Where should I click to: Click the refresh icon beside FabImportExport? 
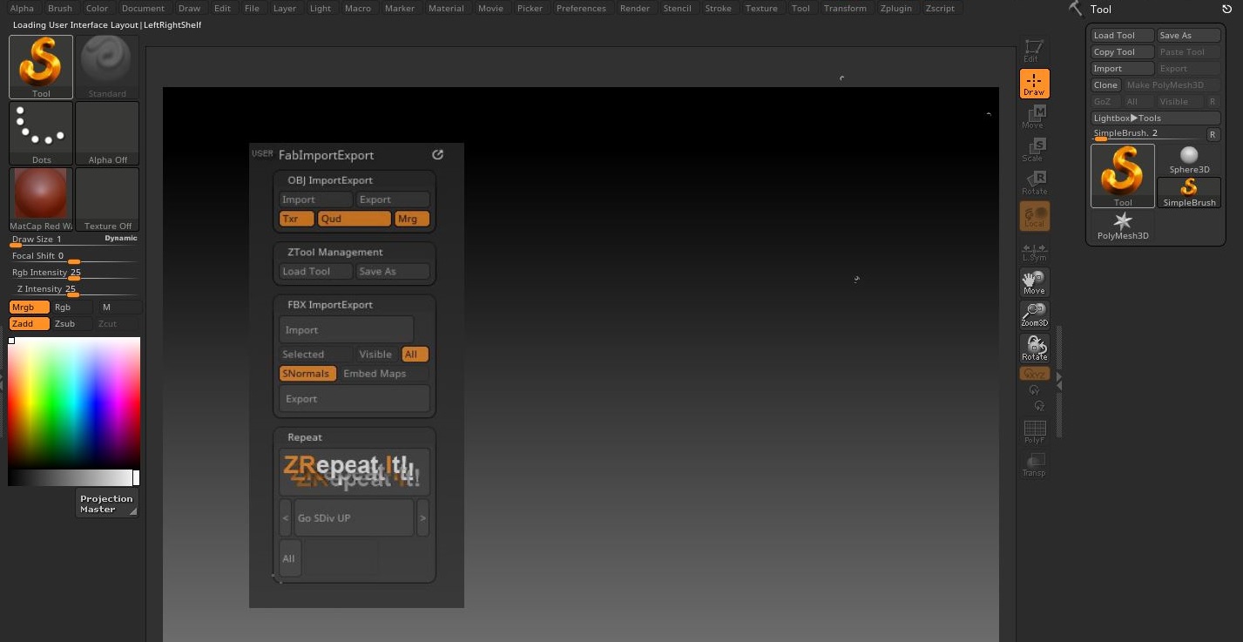pyautogui.click(x=438, y=155)
